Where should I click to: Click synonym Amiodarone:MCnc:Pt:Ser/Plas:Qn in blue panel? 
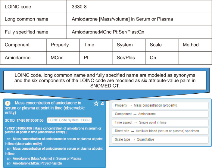click(x=39, y=163)
